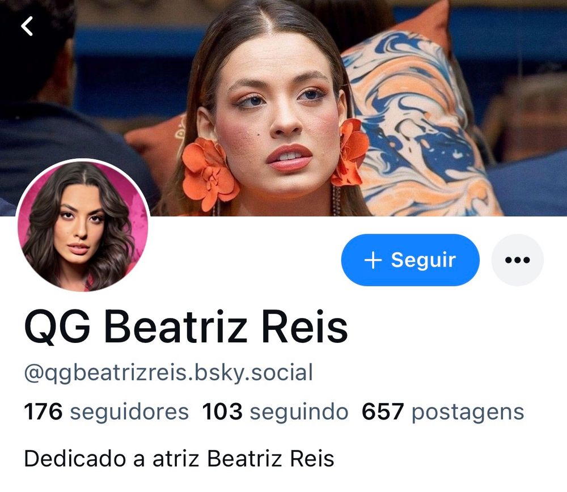This screenshot has width=567, height=492.
Task: Tap the bio text Dedicado a atriz Beatriz Reis
Action: 179,459
